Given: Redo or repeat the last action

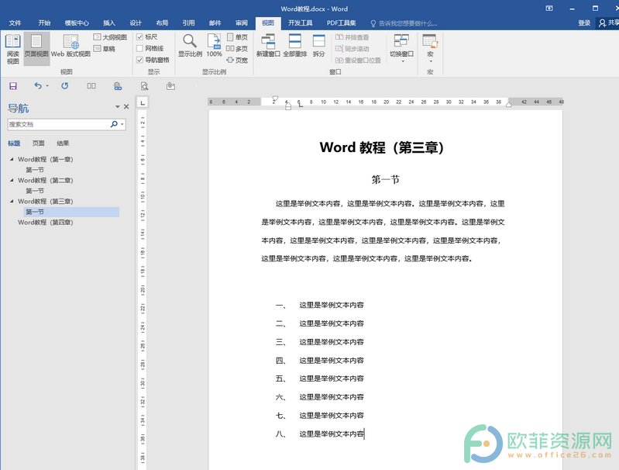Looking at the screenshot, I should pos(65,86).
